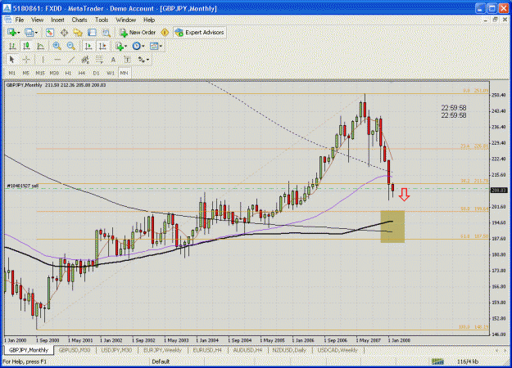Switch timeframe to M15
Viewport: 512px width, 368px height.
point(40,73)
